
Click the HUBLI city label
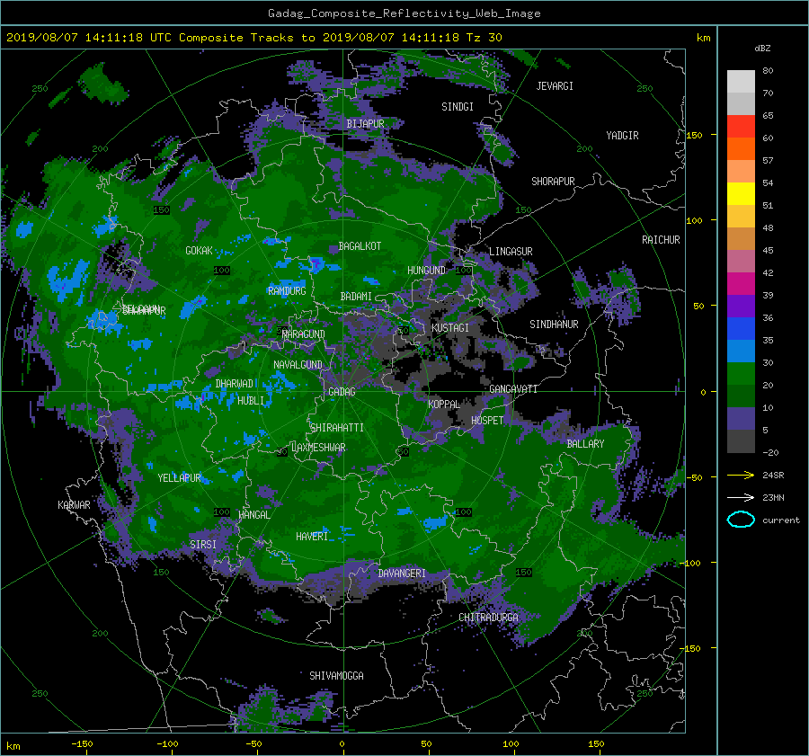[x=251, y=401]
